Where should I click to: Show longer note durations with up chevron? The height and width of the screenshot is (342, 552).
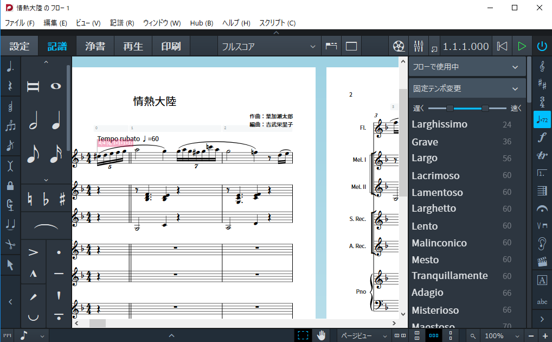(46, 62)
